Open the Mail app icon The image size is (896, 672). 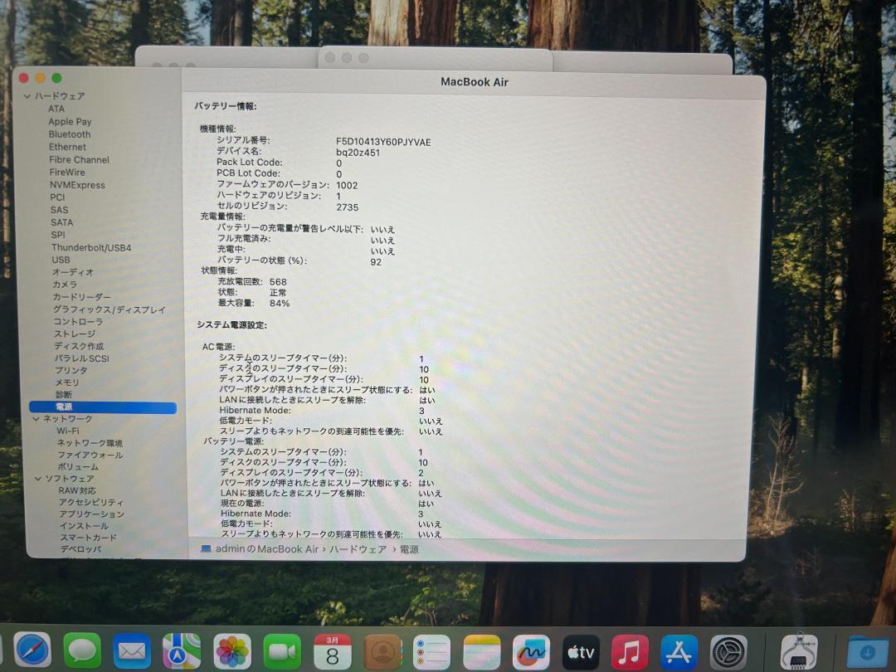132,651
